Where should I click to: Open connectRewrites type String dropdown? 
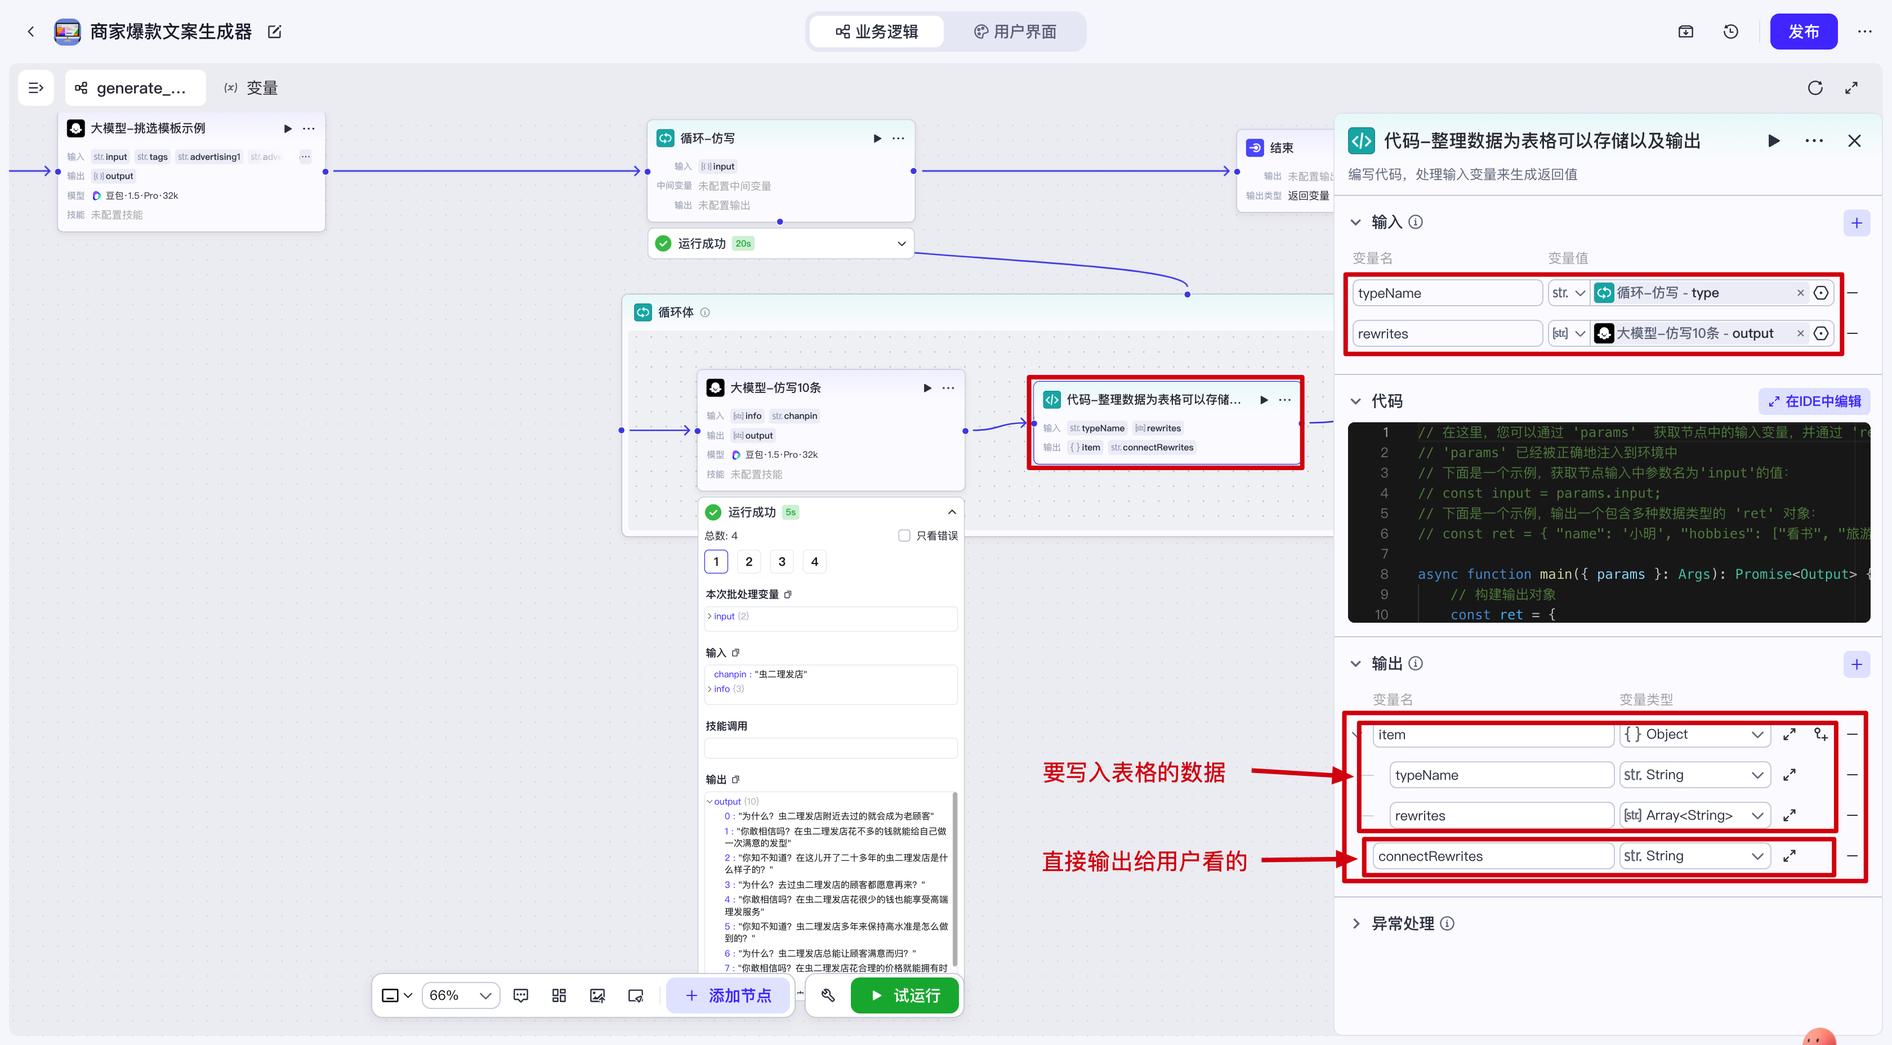click(1694, 856)
